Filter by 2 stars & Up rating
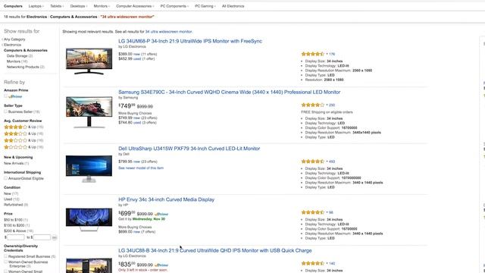The width and height of the screenshot is (485, 273). (23, 140)
